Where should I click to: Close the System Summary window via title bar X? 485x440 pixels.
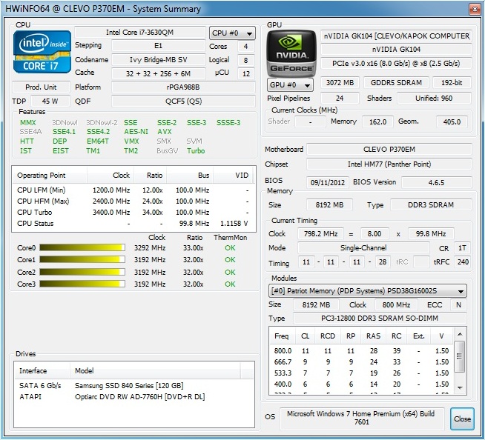(x=475, y=10)
